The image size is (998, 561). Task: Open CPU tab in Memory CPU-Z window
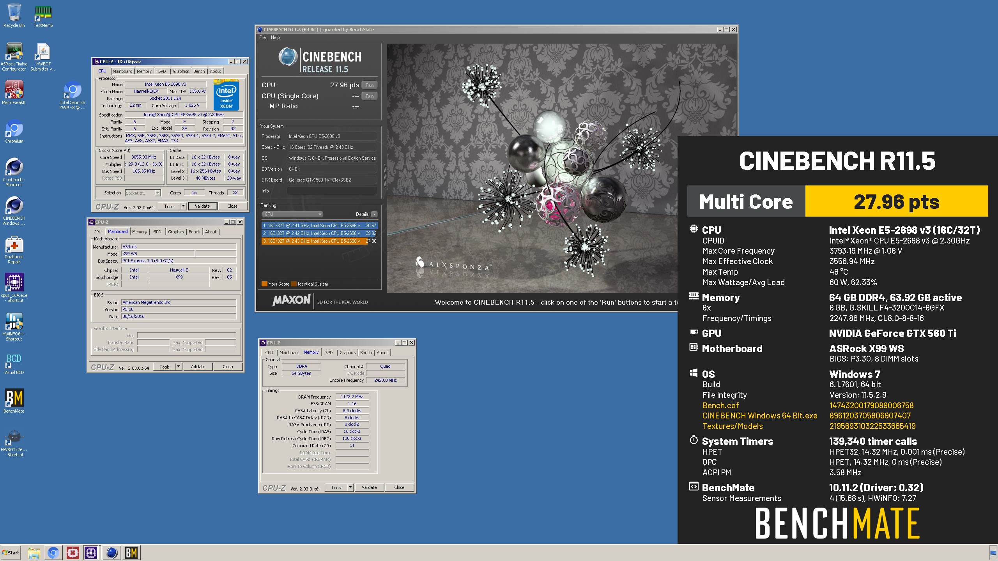[269, 353]
